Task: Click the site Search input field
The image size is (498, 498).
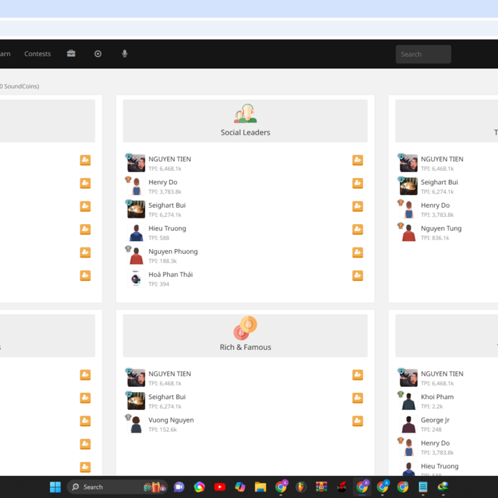Action: pyautogui.click(x=423, y=54)
